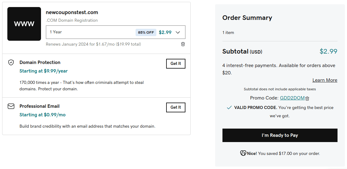Click I'm Ready to Pay
Image resolution: width=347 pixels, height=169 pixels.
point(280,135)
